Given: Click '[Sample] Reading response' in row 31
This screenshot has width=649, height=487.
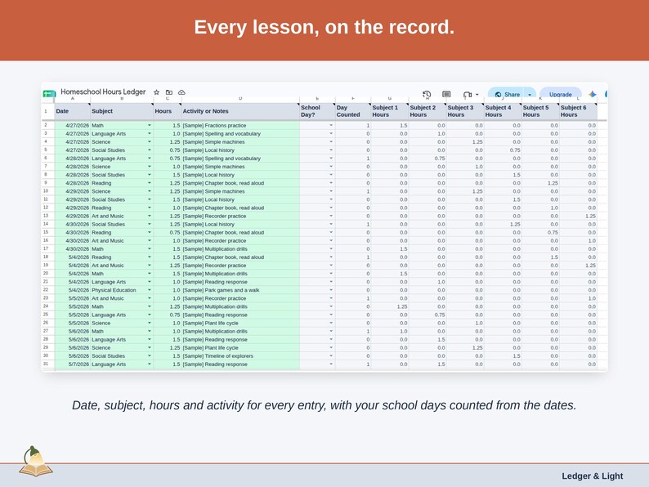Looking at the screenshot, I should [240, 364].
